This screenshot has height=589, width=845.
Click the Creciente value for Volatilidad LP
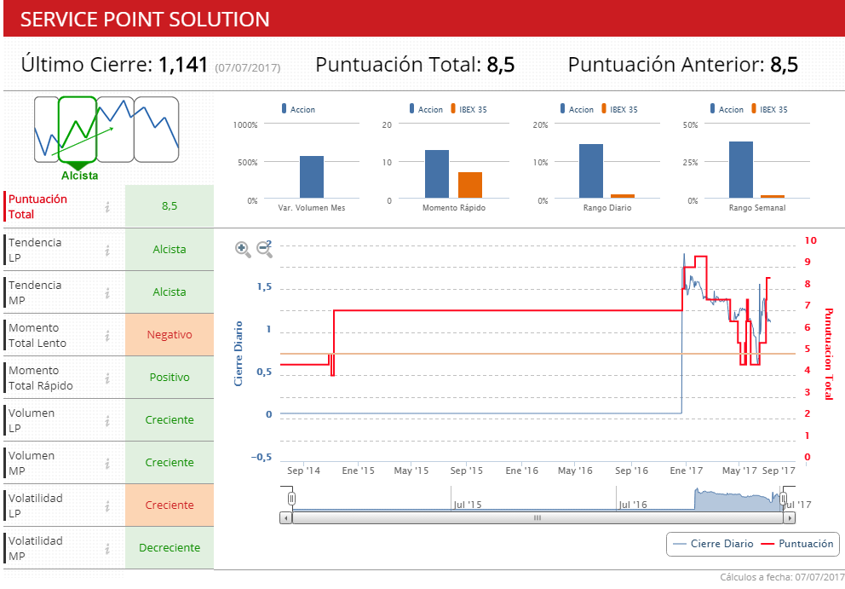click(170, 505)
